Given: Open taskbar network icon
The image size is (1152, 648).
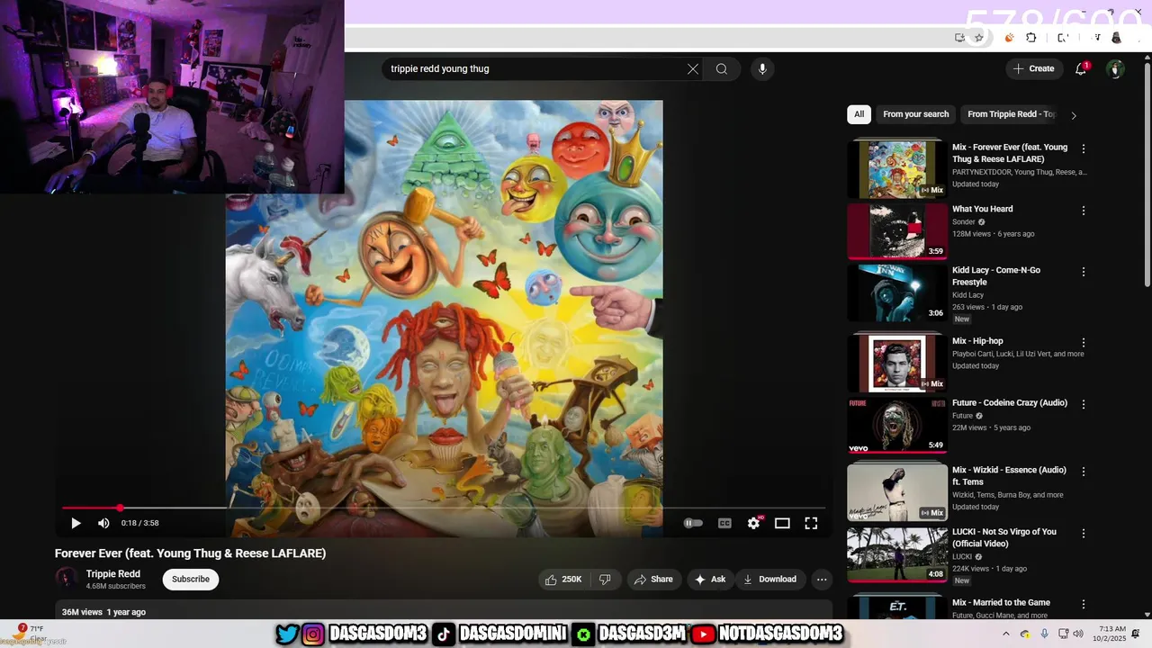Looking at the screenshot, I should [1062, 634].
